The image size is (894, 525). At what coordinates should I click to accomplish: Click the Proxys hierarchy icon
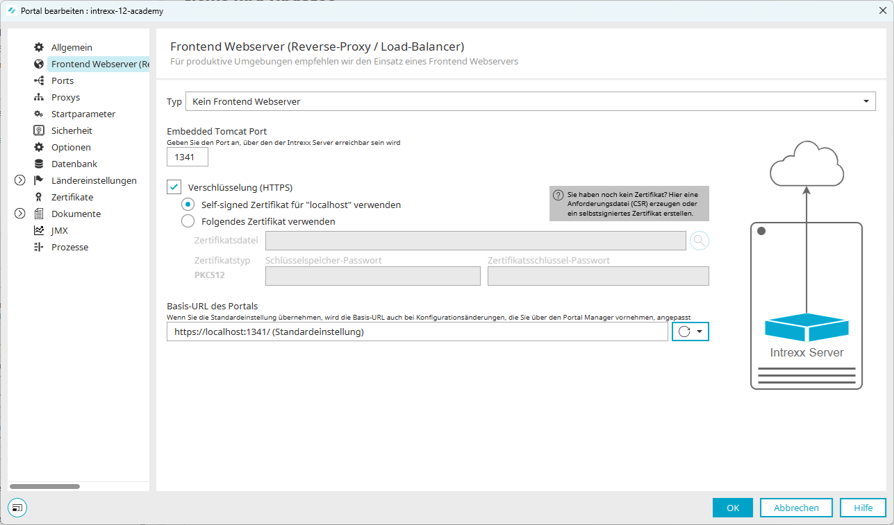(39, 97)
